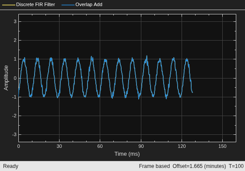Click empty plot area right of waveform
Viewport: 245px width, 171px height.
coord(214,78)
